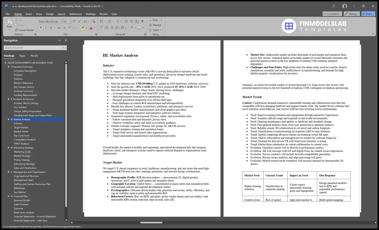Viewport: 379px width, 230px height.
Task: Click the Editing mode button
Action: (x=352, y=14)
